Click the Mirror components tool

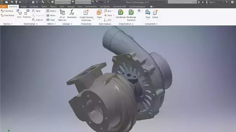(x=51, y=15)
